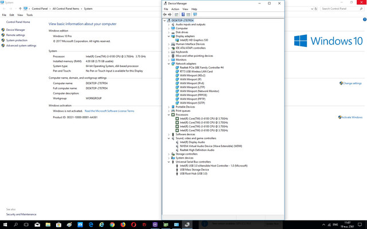Image resolution: width=367 pixels, height=229 pixels.
Task: Collapse the Display adapters node
Action: coord(169,36)
